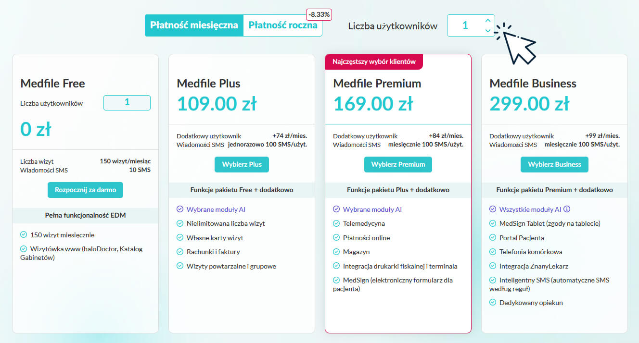
Task: Click the checkmark icon beside Portal Pacjenta
Action: click(493, 237)
